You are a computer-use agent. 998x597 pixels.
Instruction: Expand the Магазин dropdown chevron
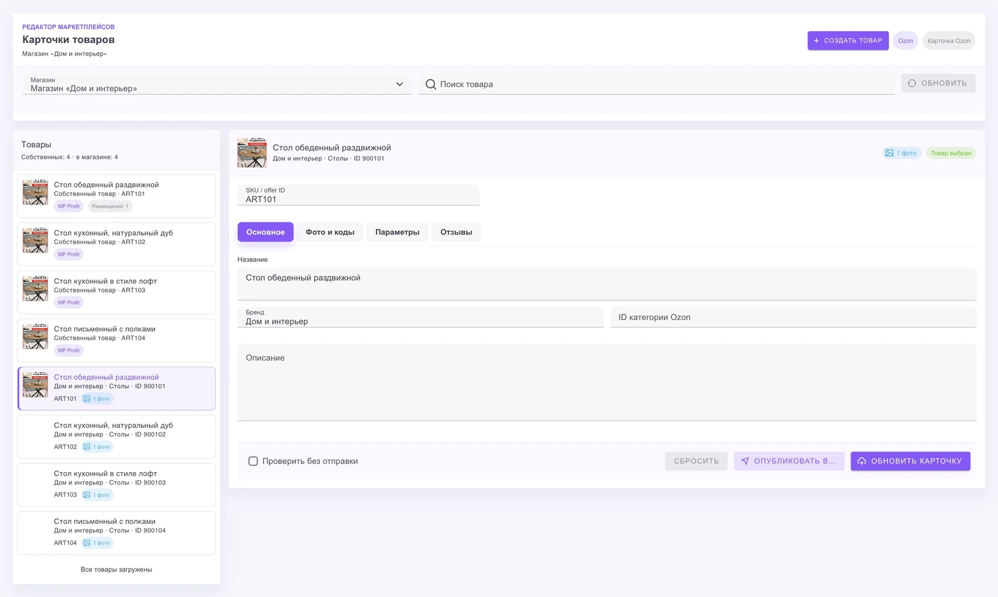(x=400, y=84)
